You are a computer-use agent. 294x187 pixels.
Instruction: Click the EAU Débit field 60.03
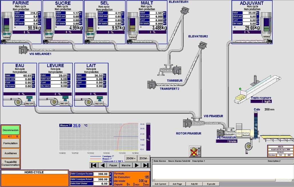[23, 76]
